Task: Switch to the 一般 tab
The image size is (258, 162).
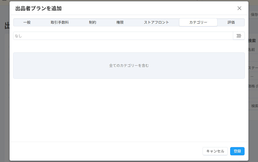Action: 27,22
